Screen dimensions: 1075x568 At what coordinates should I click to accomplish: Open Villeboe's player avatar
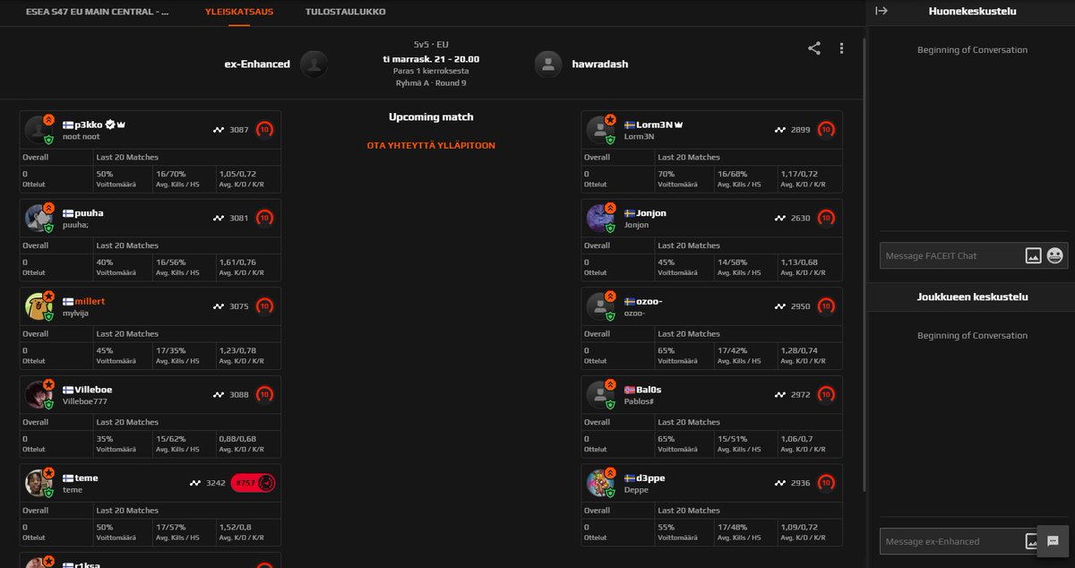[39, 394]
